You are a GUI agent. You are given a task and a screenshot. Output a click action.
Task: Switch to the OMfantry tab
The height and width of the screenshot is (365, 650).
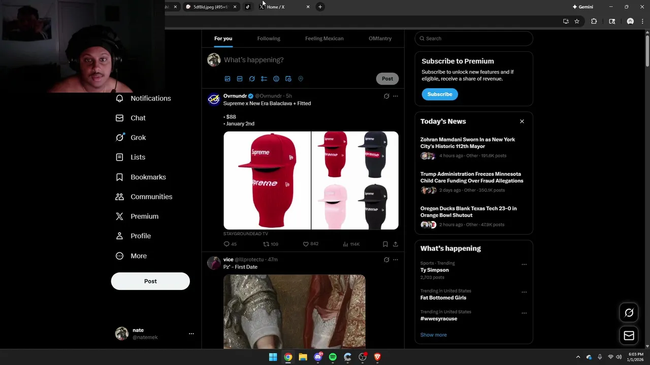pyautogui.click(x=380, y=39)
